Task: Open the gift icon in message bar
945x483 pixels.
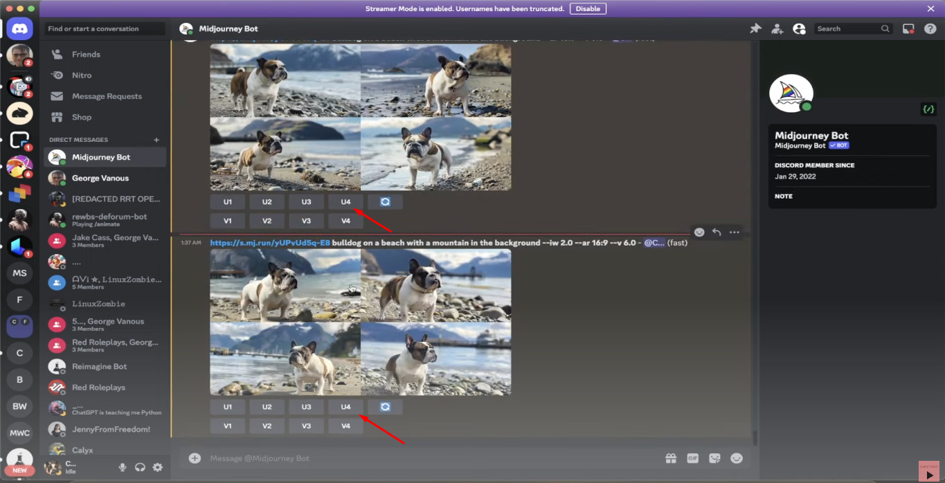Action: (x=671, y=458)
